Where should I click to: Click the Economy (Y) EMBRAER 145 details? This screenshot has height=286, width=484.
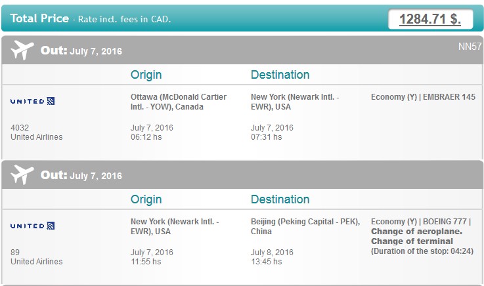(x=423, y=96)
